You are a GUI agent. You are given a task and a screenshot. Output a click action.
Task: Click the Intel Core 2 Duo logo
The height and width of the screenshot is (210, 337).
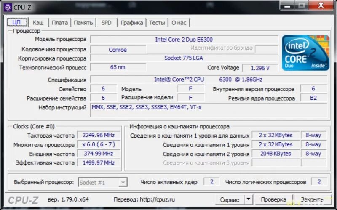[305, 53]
